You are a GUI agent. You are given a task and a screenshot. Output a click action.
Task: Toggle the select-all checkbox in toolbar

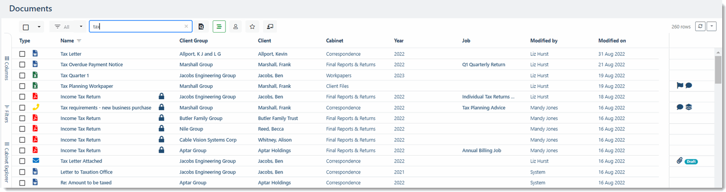pos(26,27)
